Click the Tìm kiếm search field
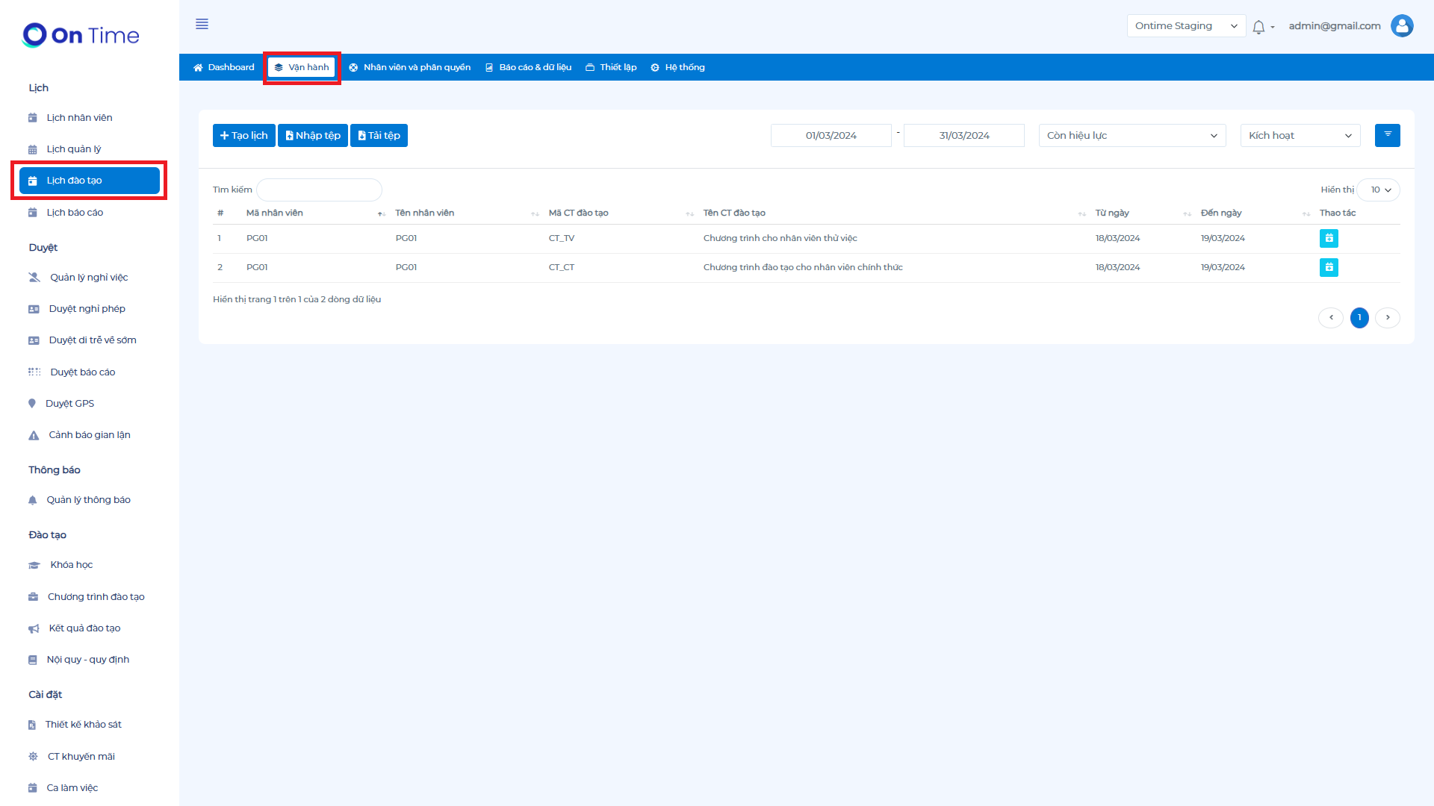 pos(319,190)
